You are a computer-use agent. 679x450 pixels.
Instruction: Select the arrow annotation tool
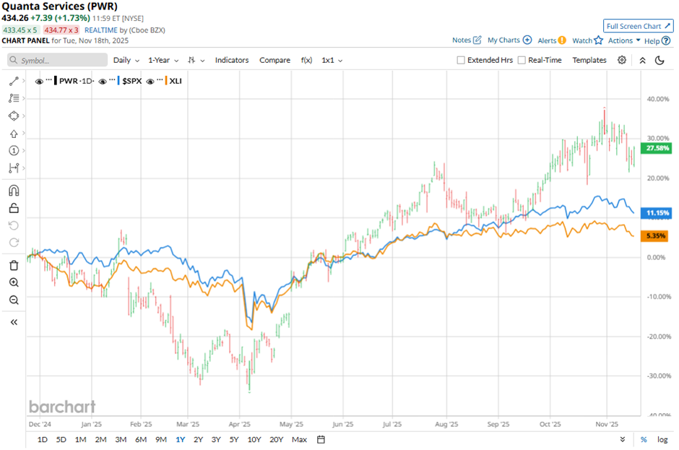click(x=14, y=134)
